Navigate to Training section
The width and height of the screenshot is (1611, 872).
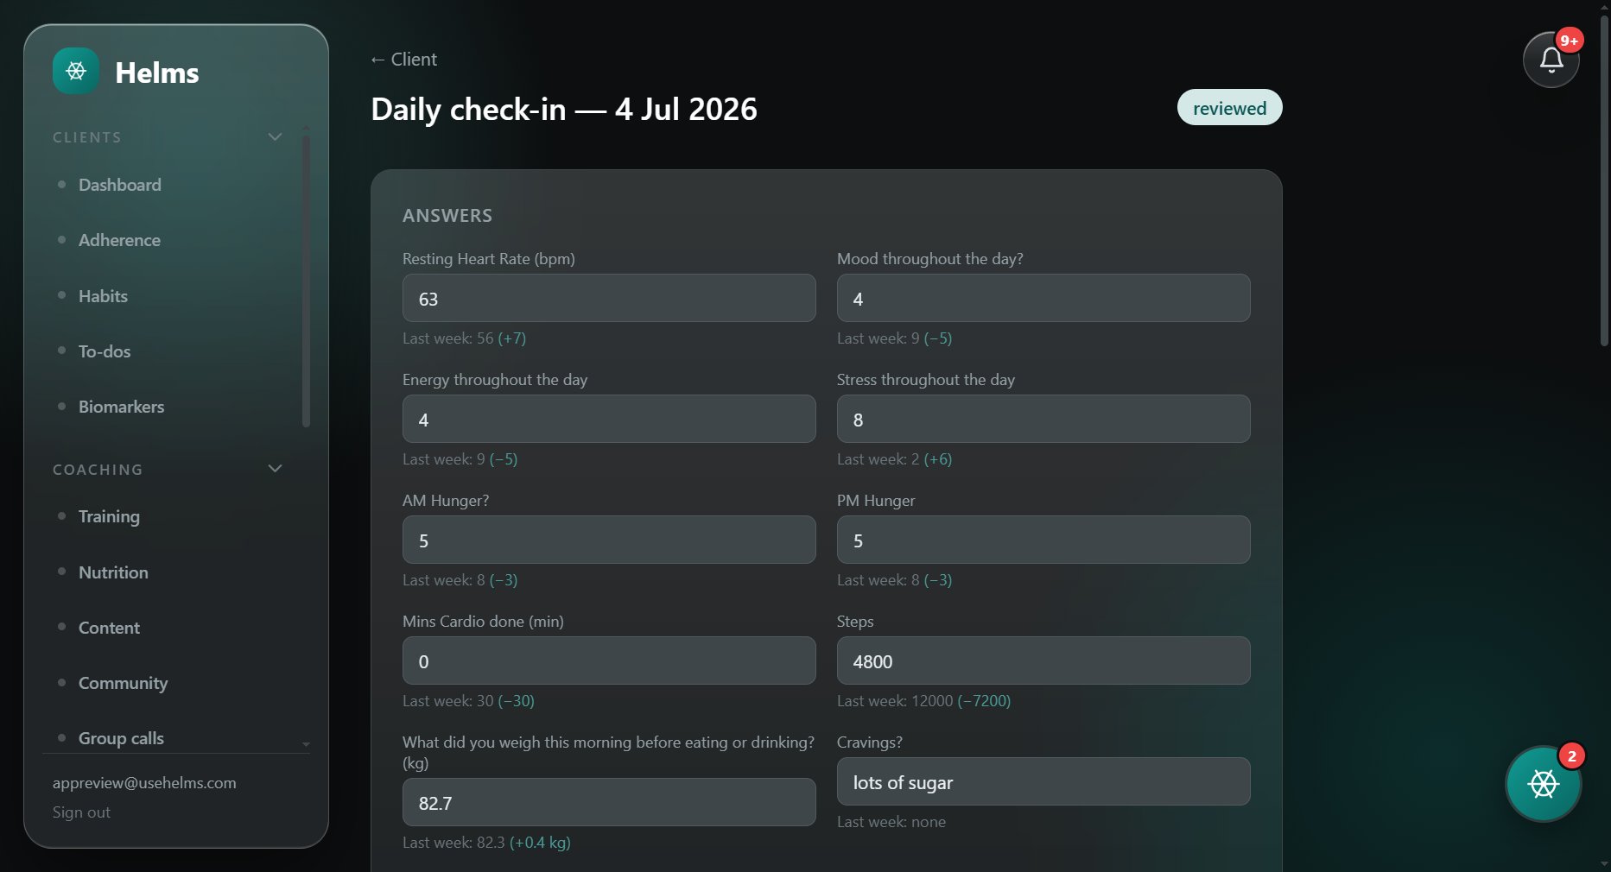point(109,516)
